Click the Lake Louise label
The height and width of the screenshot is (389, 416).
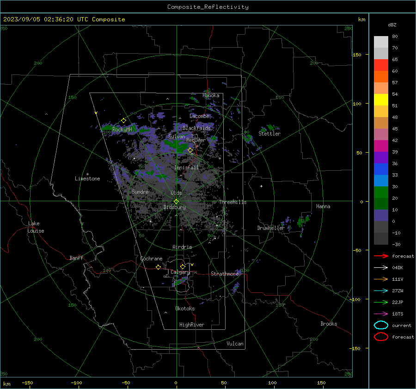pos(36,227)
